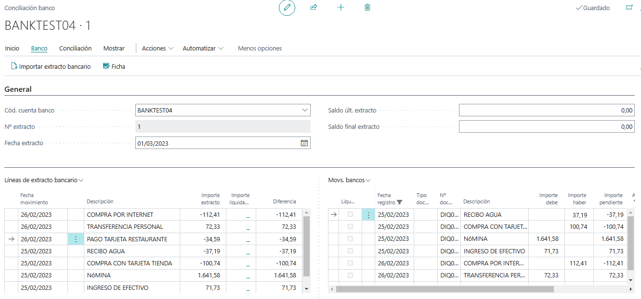Viewport: 641px width, 299px height.
Task: Click filter icon on Fecha registro column
Action: click(x=399, y=202)
